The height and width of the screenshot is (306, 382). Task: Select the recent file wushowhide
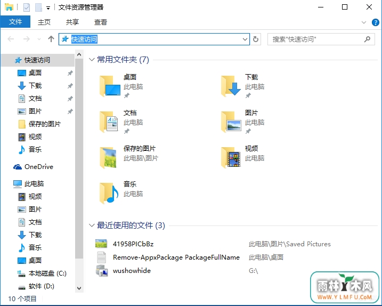click(x=132, y=271)
